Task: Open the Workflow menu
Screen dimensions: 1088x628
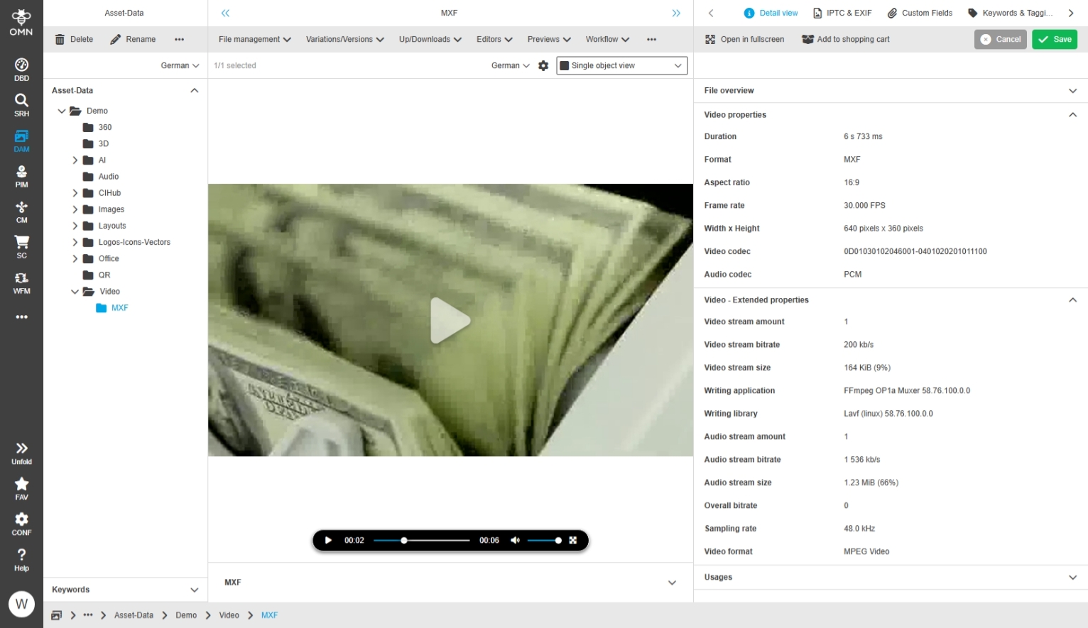Action: pos(607,39)
